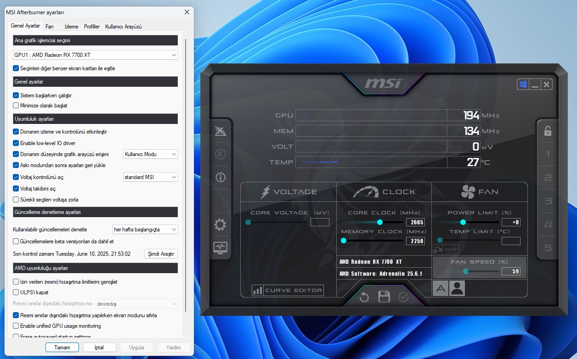Click the user-defined fan profile icon
The width and height of the screenshot is (577, 359).
point(457,288)
